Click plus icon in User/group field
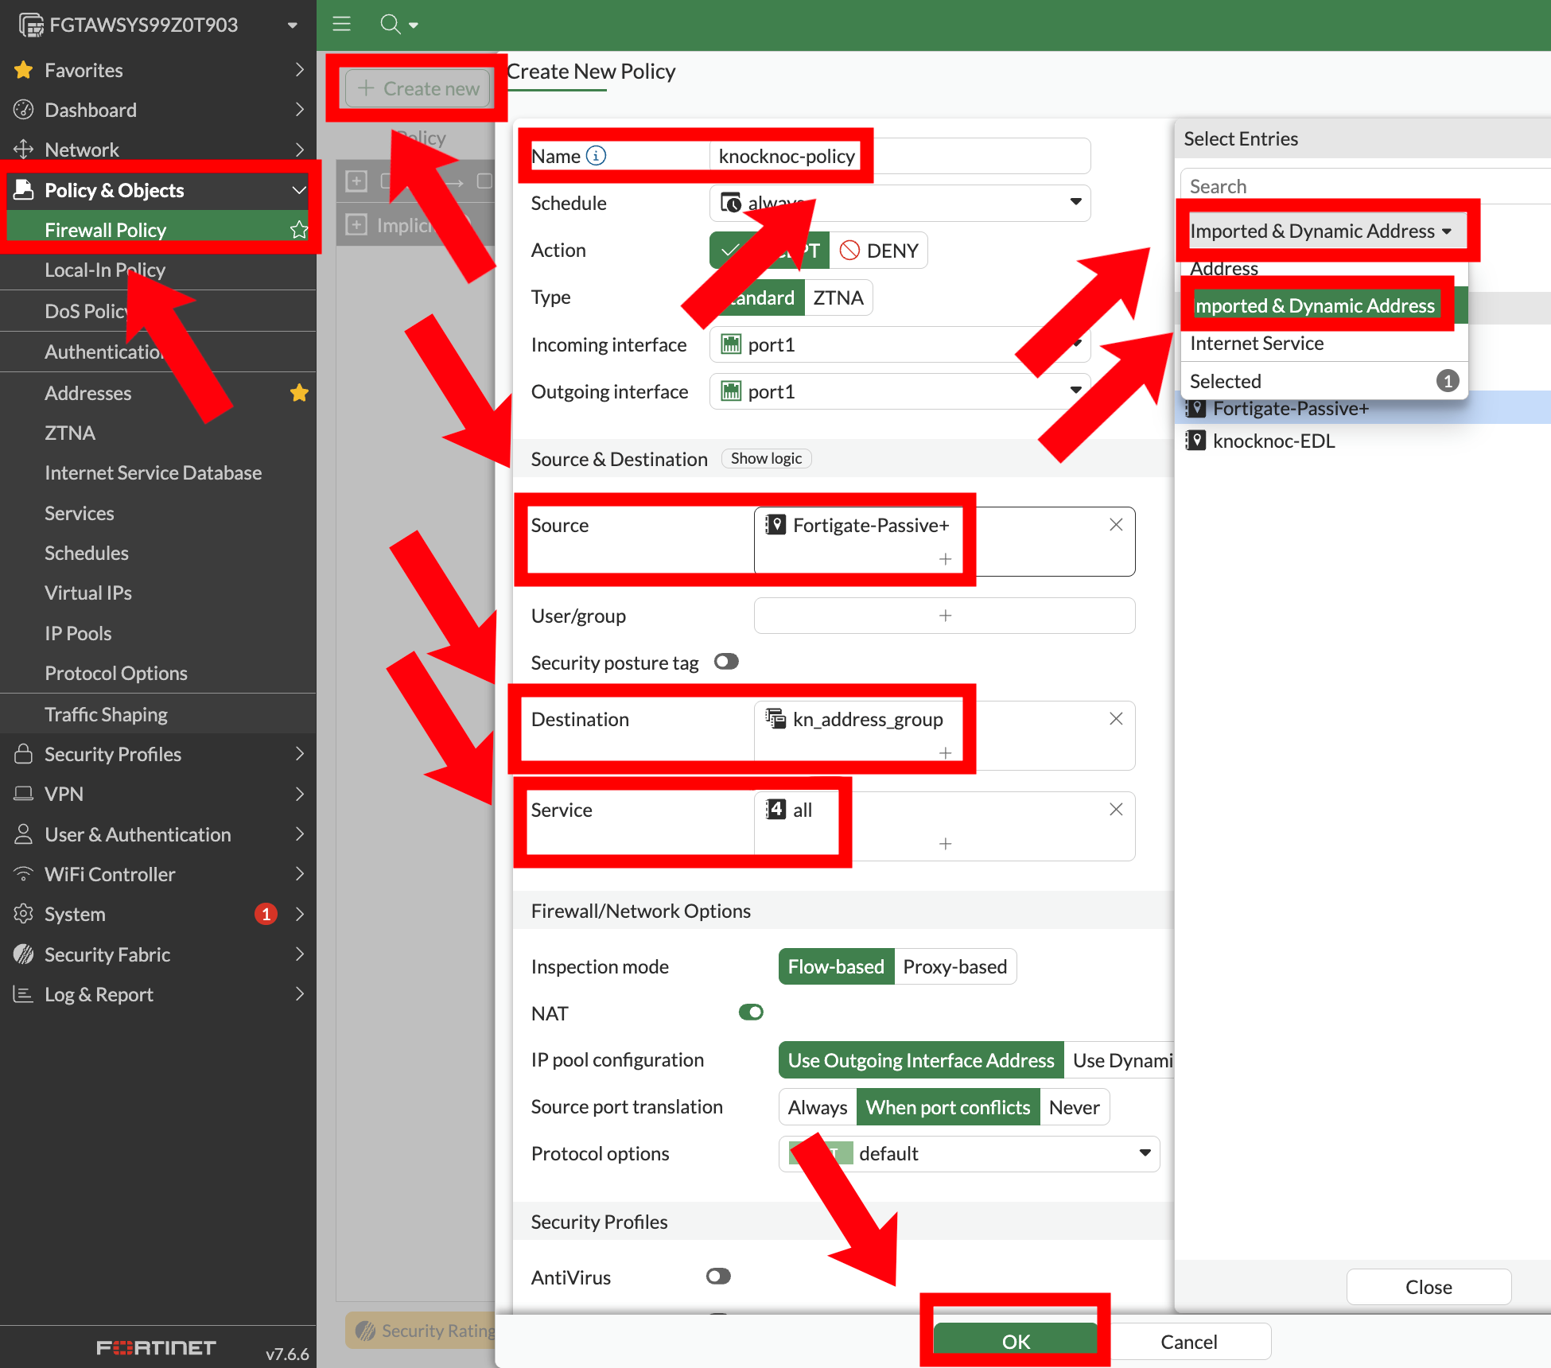 point(945,616)
